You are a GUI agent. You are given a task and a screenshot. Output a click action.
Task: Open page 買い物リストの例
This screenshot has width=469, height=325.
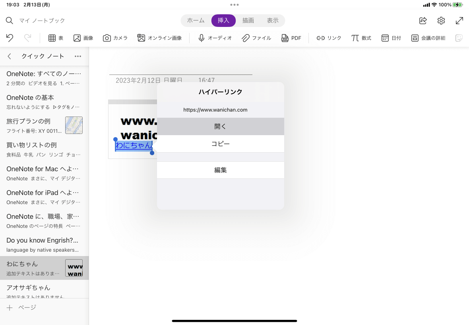[x=44, y=149]
